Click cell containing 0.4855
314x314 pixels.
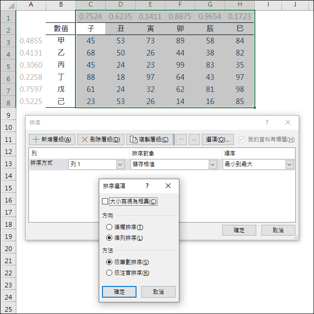(x=31, y=41)
